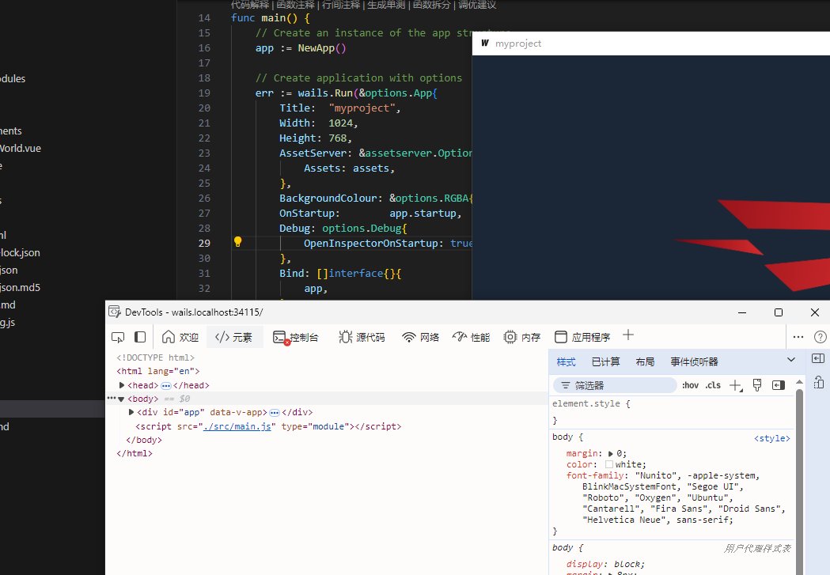
Task: Click the lightbulb code action icon
Action: [237, 242]
